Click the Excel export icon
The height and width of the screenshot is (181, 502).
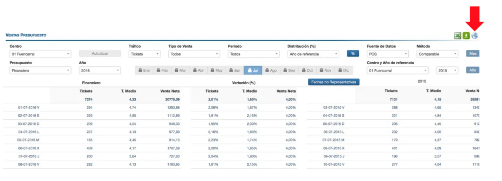click(457, 36)
